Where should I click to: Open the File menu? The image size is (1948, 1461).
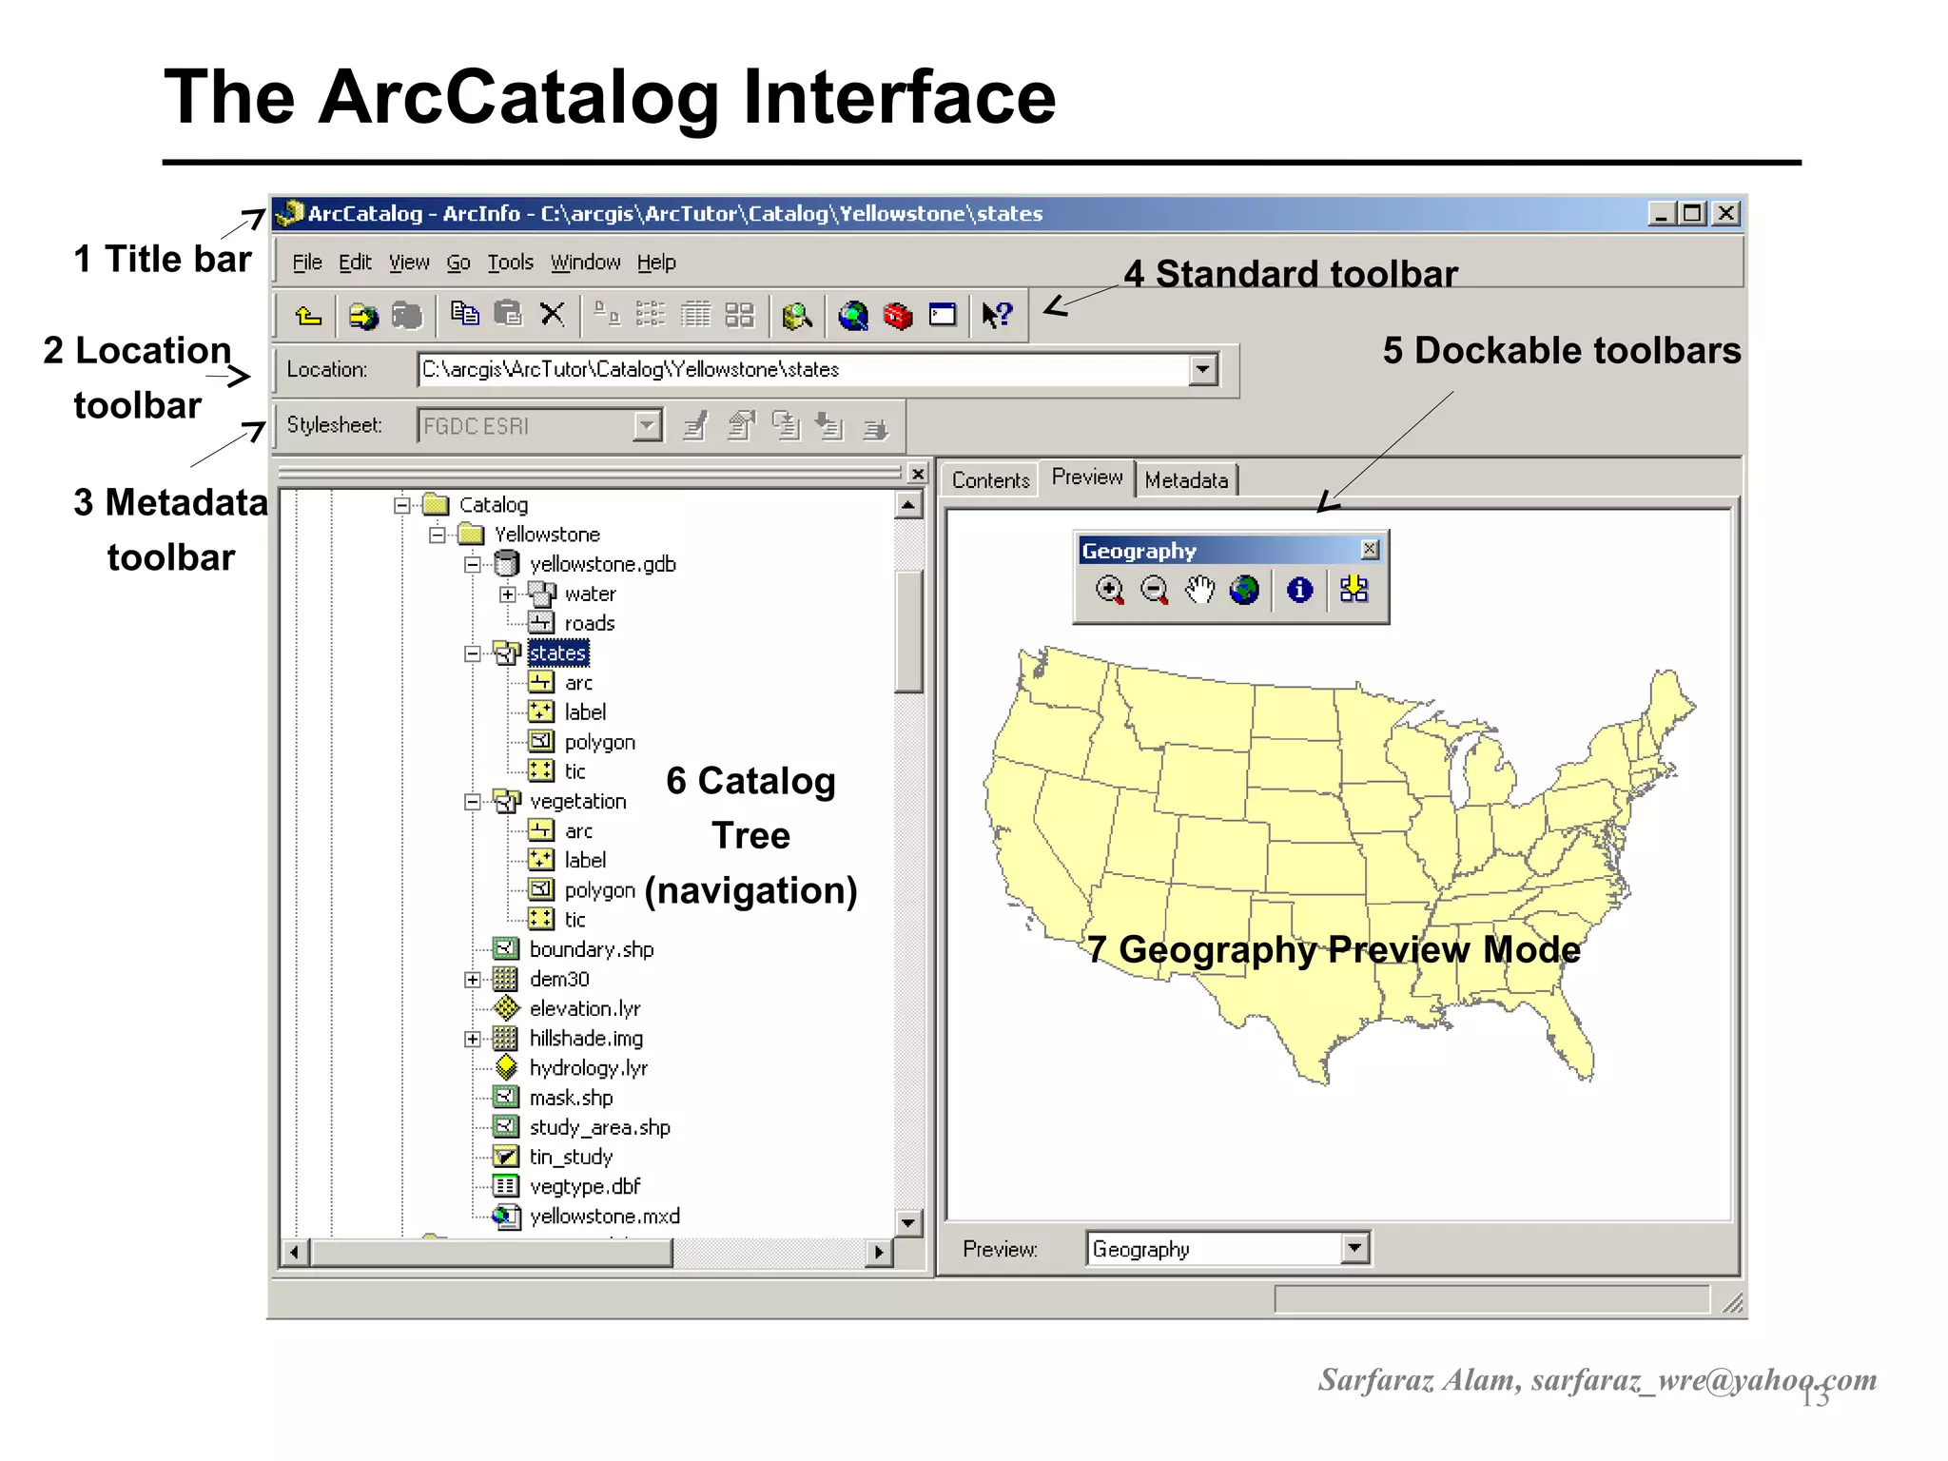pyautogui.click(x=307, y=263)
